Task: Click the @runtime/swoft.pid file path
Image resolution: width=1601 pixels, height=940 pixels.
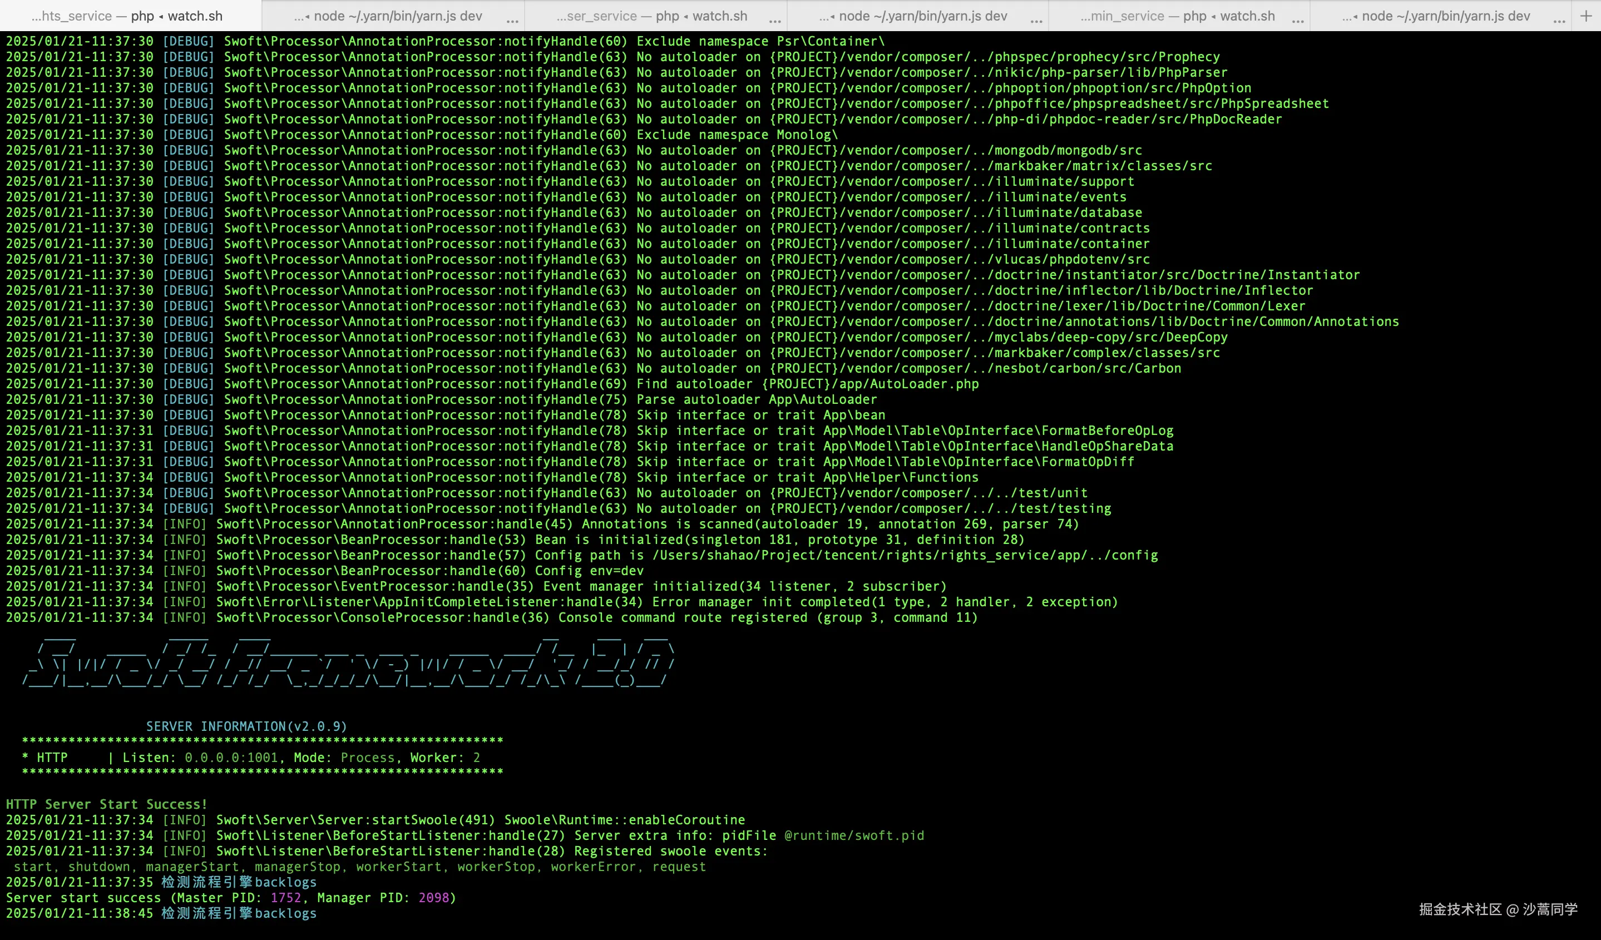Action: pyautogui.click(x=854, y=835)
